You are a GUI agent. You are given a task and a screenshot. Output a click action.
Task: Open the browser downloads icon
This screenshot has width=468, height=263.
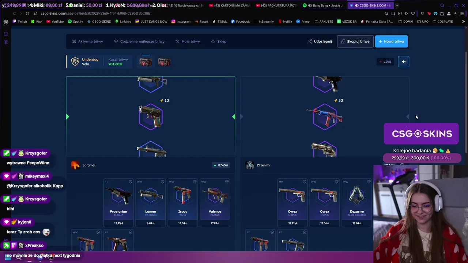pyautogui.click(x=455, y=14)
